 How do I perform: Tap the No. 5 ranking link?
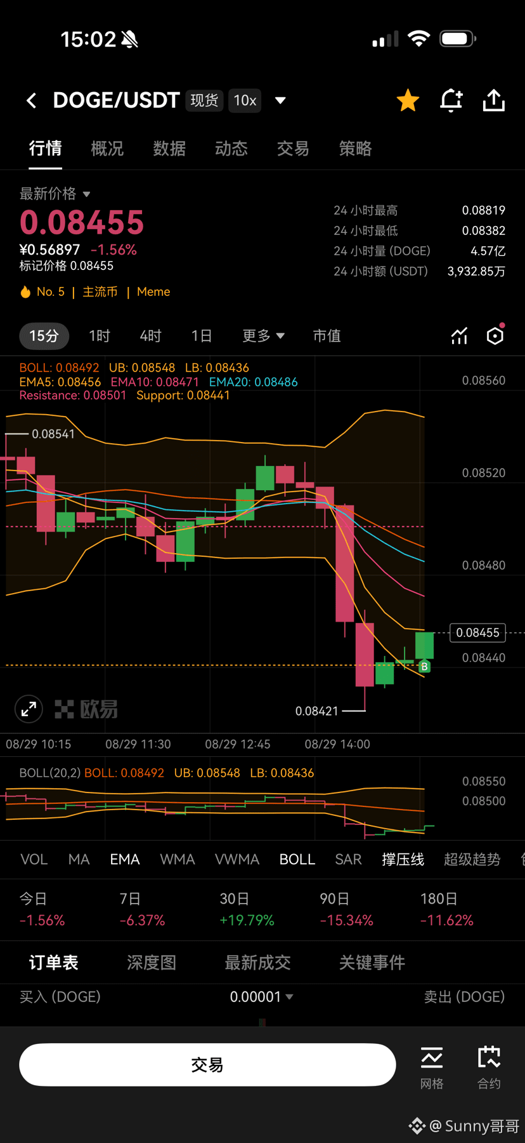click(x=51, y=291)
